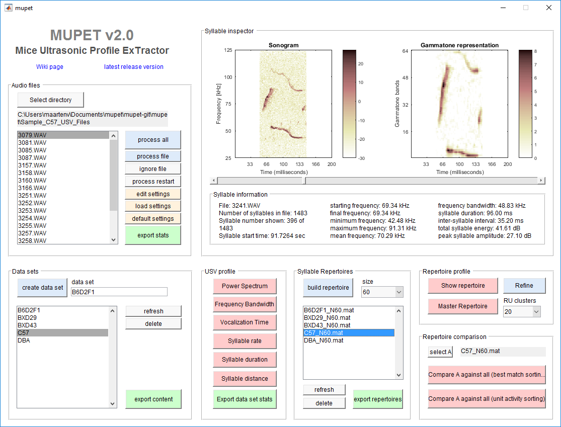Select B6D2F1_N60.mat repertoire
This screenshot has width=561, height=427.
pos(349,310)
